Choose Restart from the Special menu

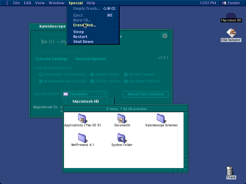click(93, 36)
